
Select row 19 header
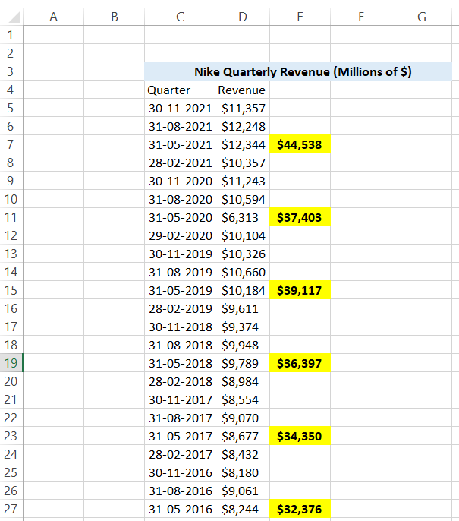pyautogui.click(x=11, y=363)
